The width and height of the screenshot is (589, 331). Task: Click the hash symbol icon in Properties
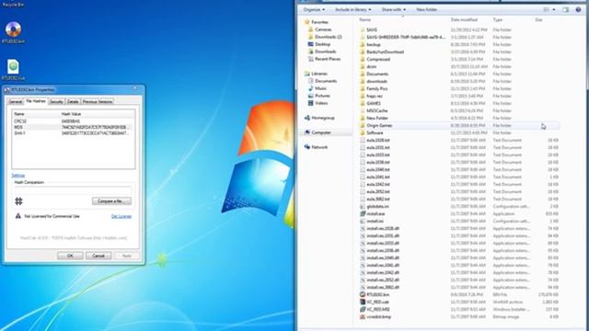coord(18,201)
